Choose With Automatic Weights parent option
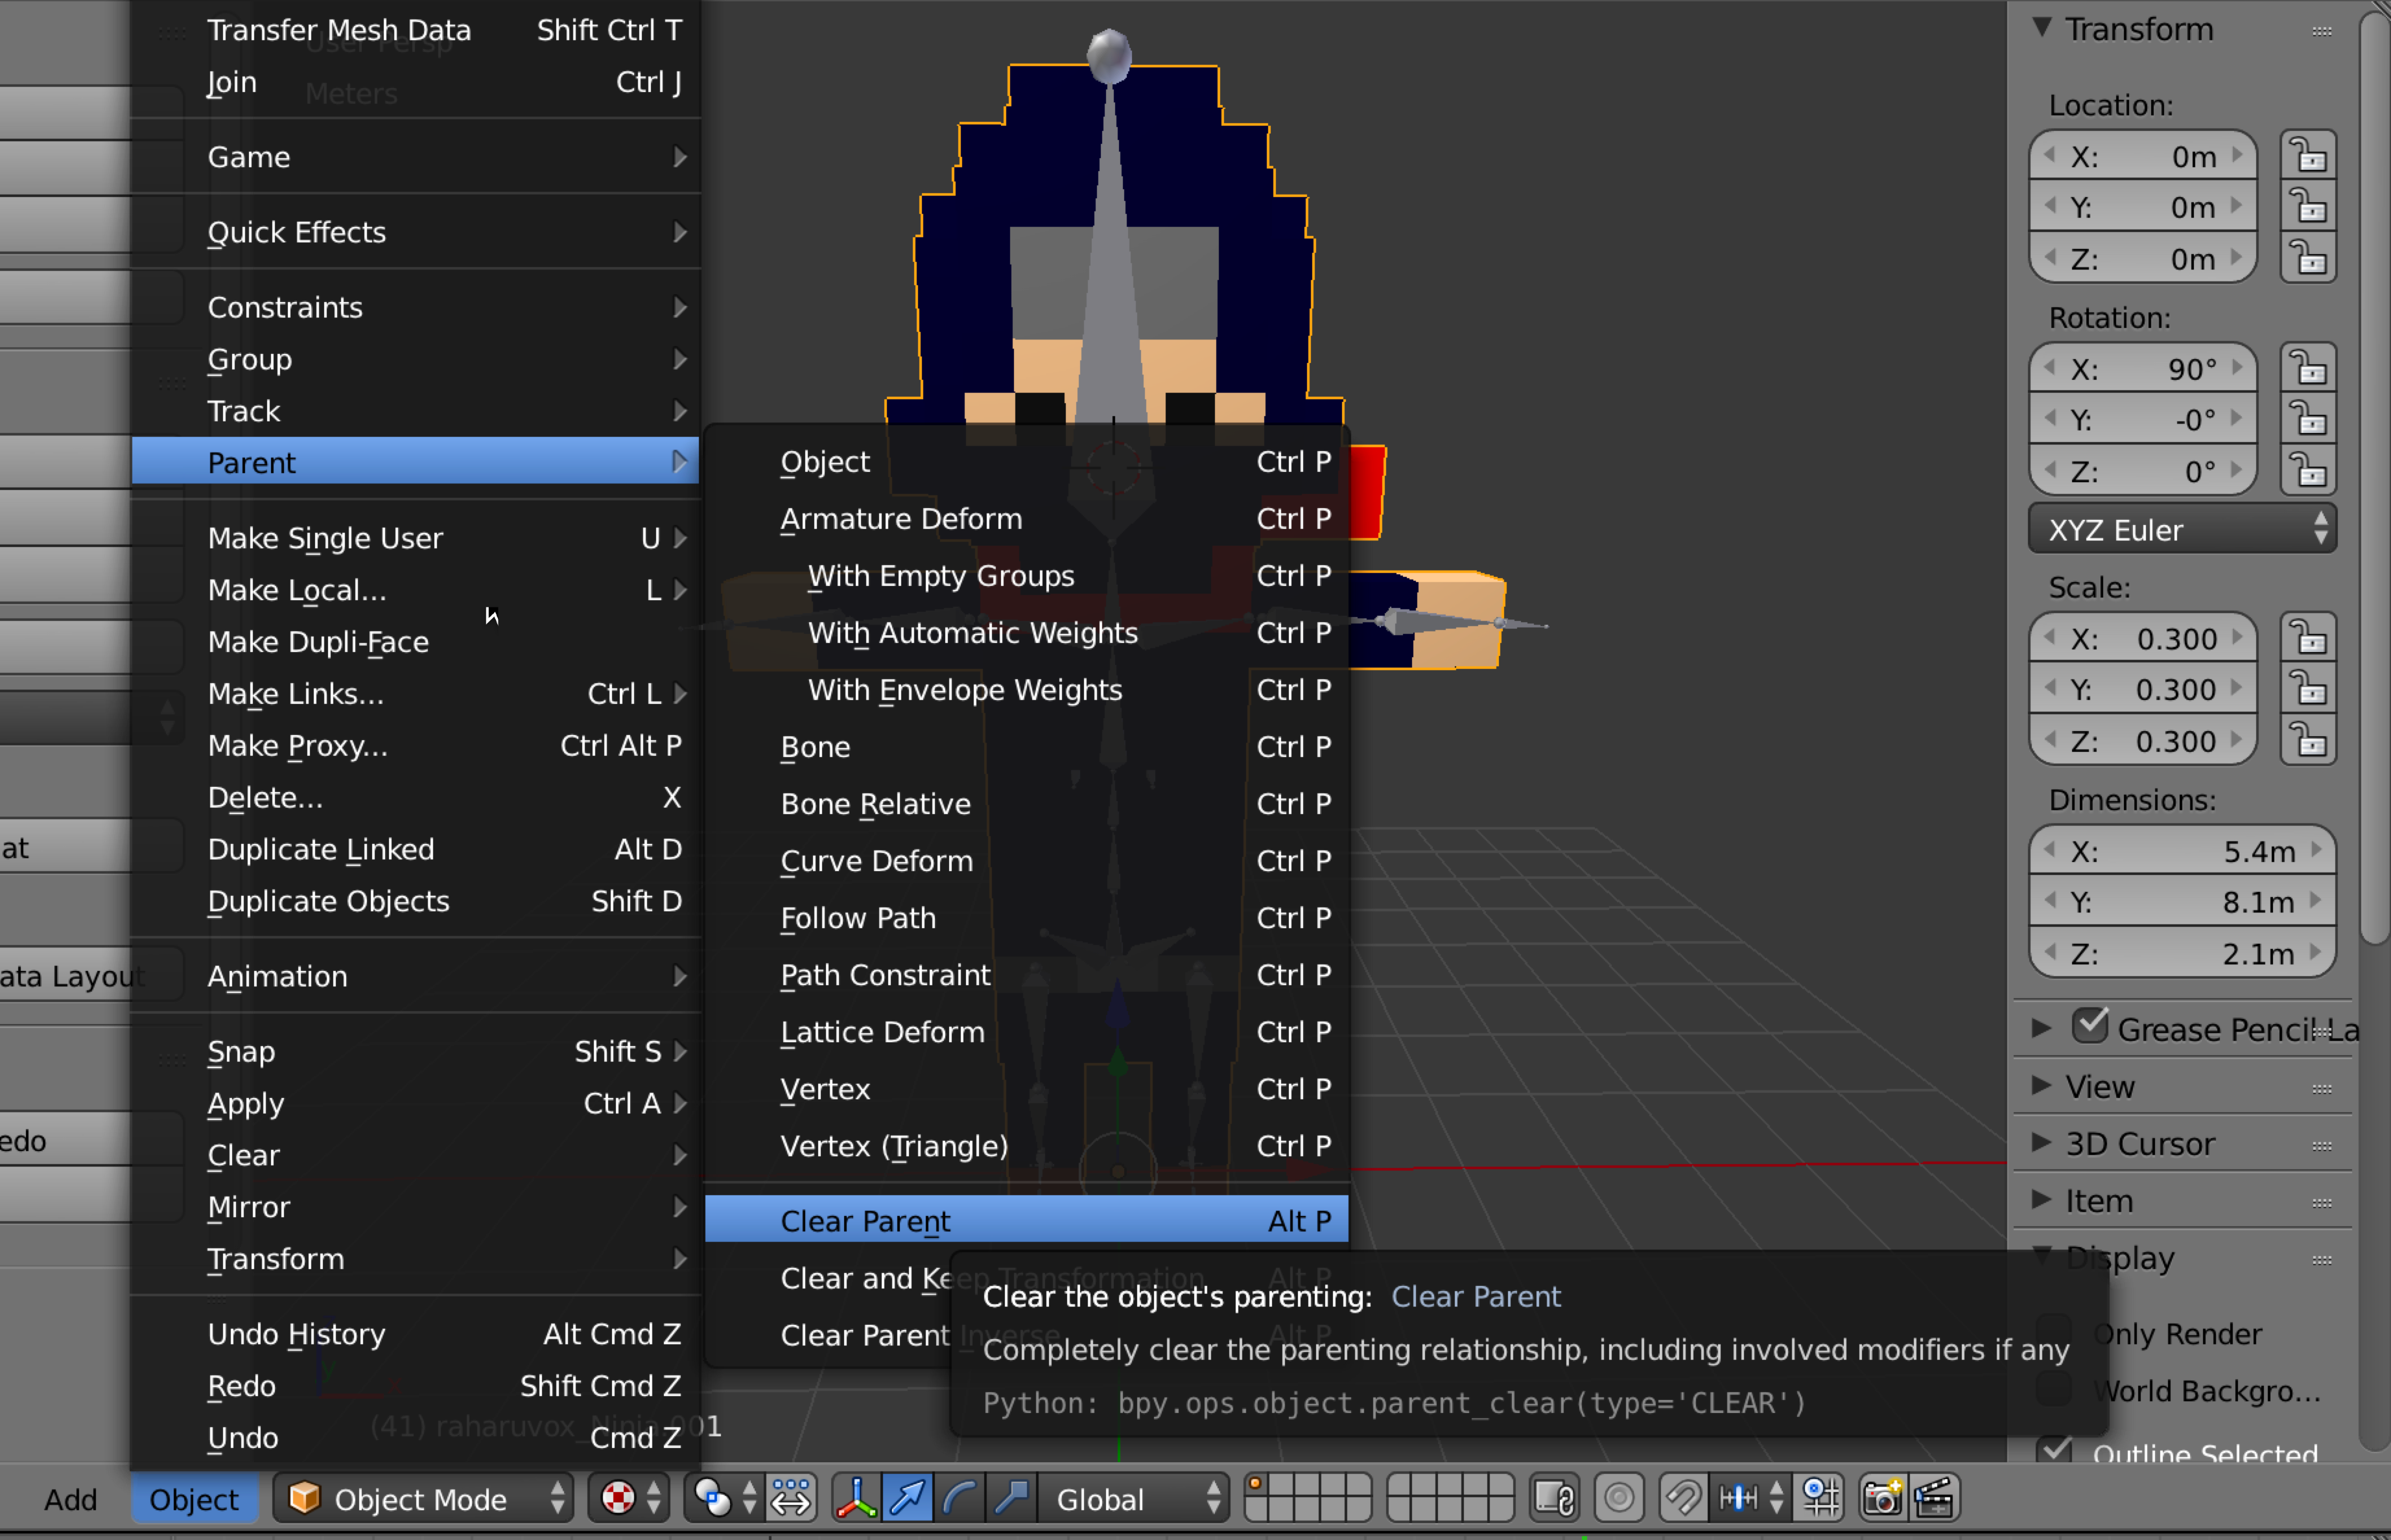Viewport: 2391px width, 1540px height. coord(972,633)
